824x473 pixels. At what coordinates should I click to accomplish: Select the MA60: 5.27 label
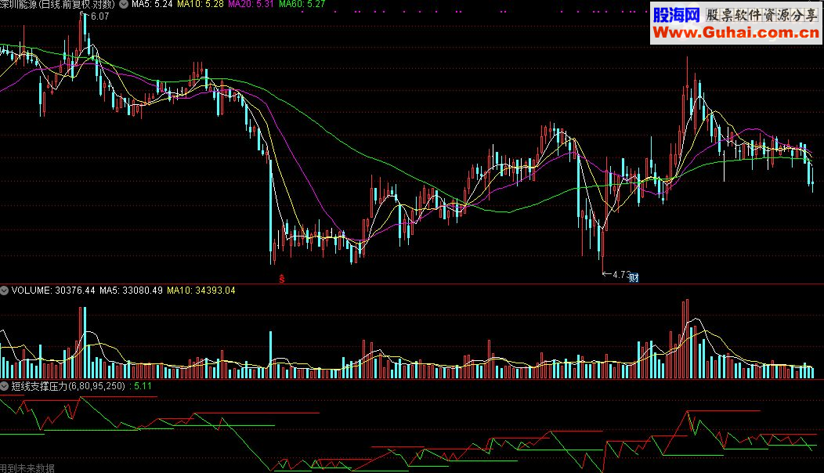click(x=302, y=4)
